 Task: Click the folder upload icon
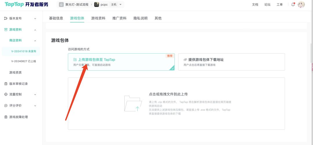(133, 103)
